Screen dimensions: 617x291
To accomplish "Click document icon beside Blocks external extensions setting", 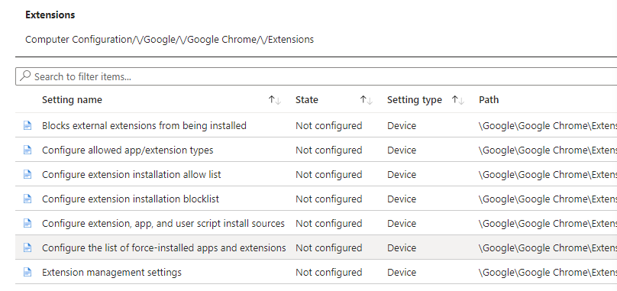I will [27, 125].
